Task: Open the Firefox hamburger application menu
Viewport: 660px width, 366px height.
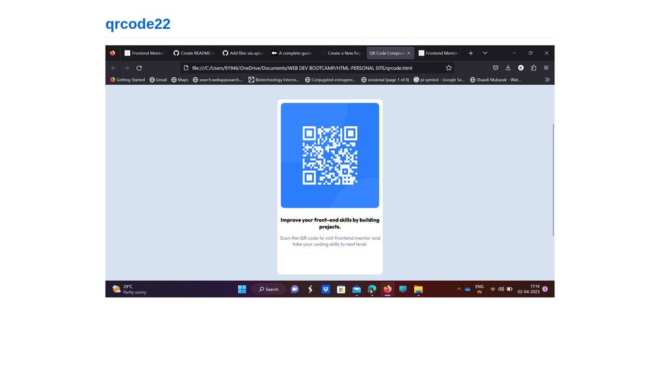Action: (546, 68)
